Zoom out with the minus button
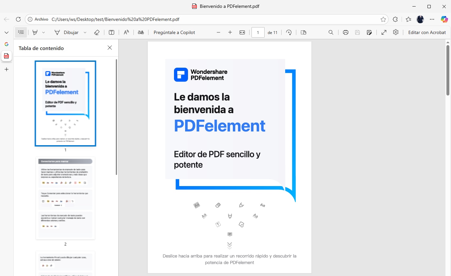 (x=218, y=32)
